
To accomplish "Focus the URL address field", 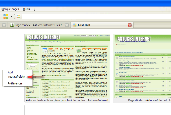I will coord(96,17).
